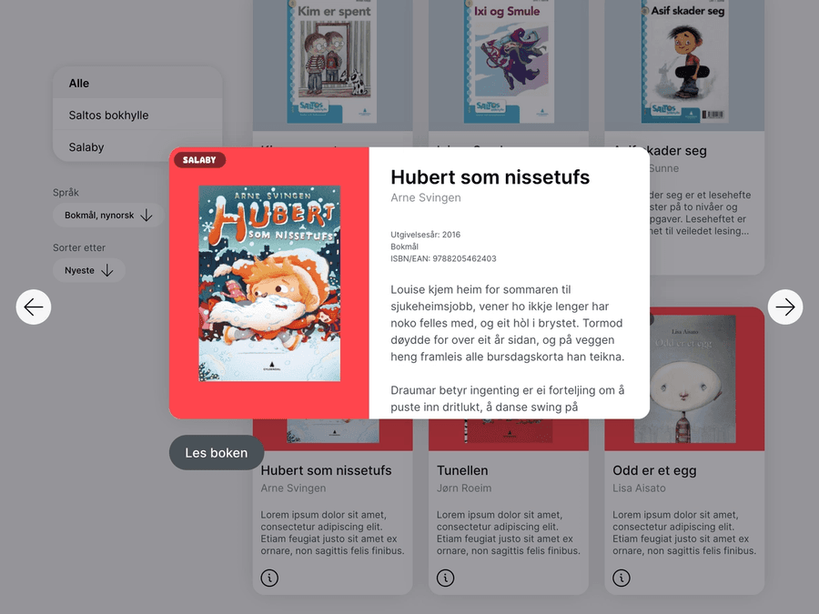Click the Hubert book cover in popup
The image size is (819, 614).
coord(269,284)
